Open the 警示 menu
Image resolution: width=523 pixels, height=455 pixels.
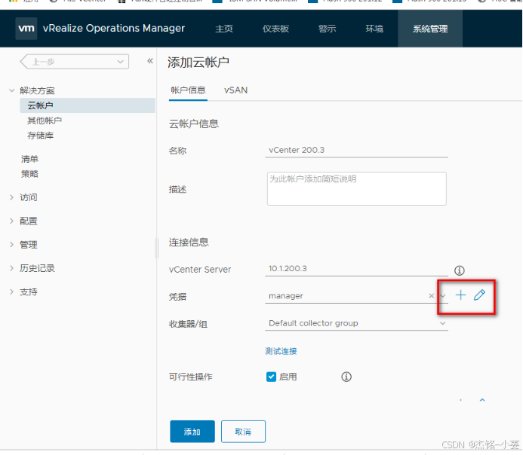click(x=327, y=29)
